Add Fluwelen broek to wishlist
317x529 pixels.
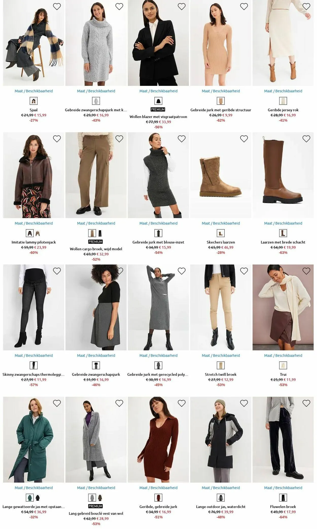[x=306, y=403]
